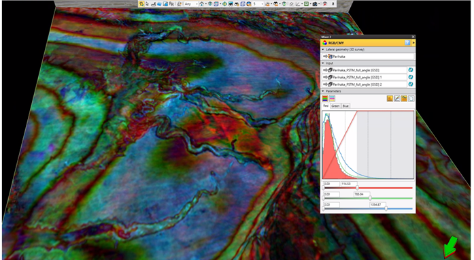Open the help question-mark button in RGB/CMY header
Viewport: 474px width, 260px height.
click(x=407, y=43)
